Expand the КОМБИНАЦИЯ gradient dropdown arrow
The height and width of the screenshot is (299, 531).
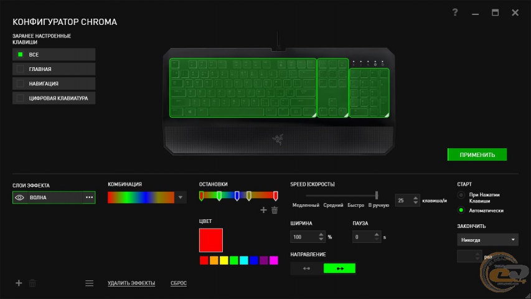[181, 197]
